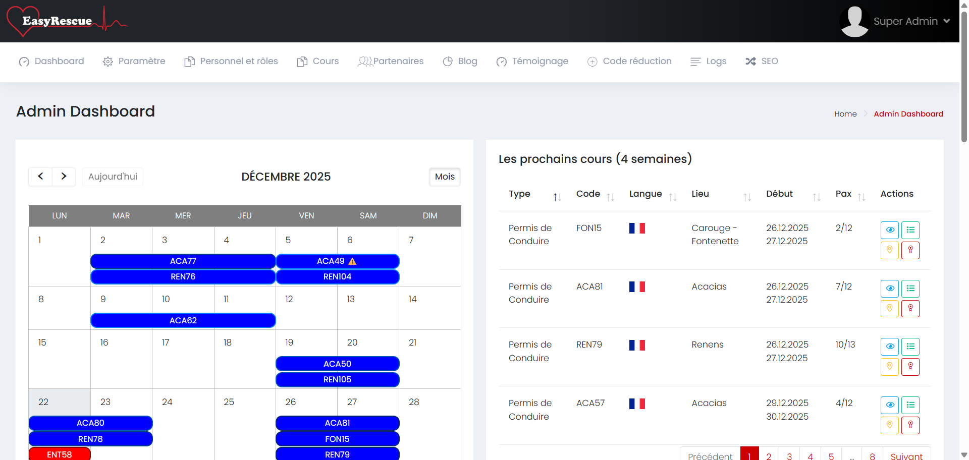Click the page vertical scrollbar thumb

coord(964,76)
